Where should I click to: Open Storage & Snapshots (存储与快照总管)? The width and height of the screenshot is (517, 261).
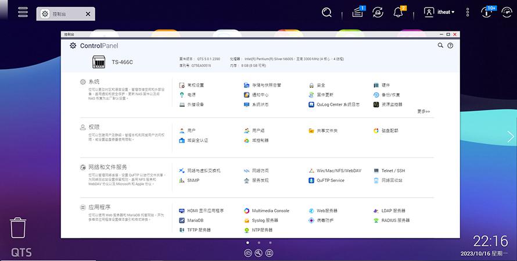263,85
